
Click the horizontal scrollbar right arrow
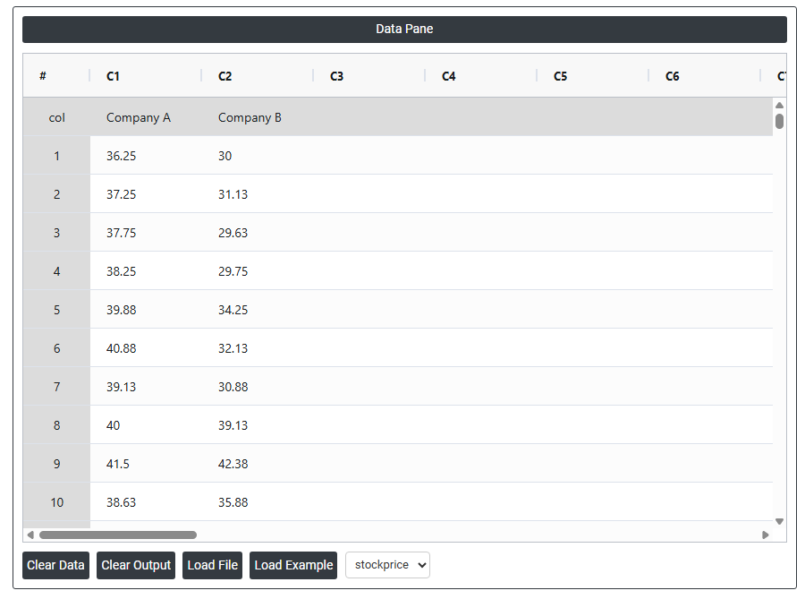click(765, 535)
